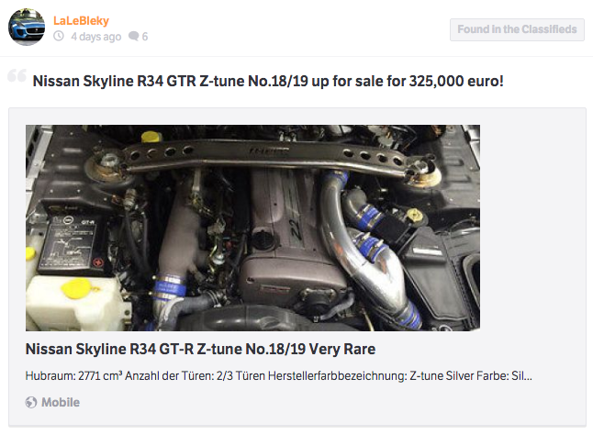Open LaLeBleky's Jaguar profile avatar
Screen dimensions: 593x435
[27, 27]
